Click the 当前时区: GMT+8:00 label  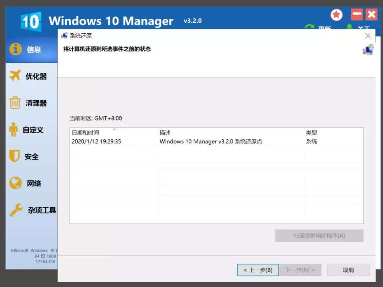pyautogui.click(x=96, y=118)
